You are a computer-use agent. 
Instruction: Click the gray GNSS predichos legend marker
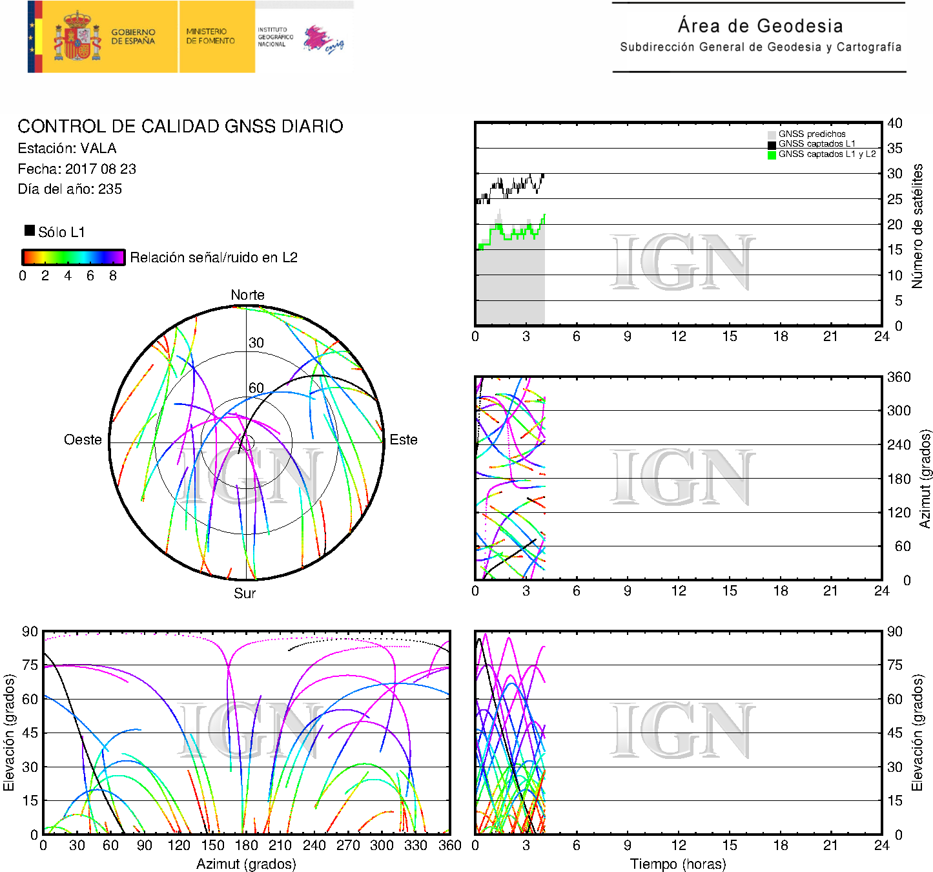coord(771,134)
